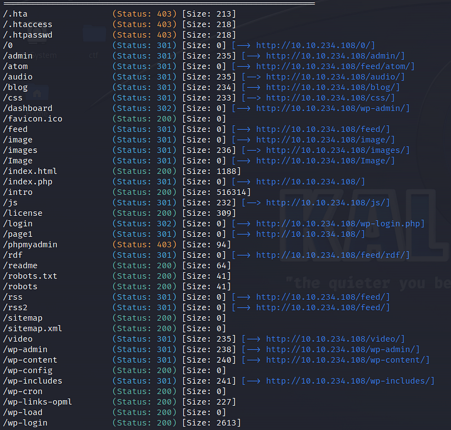
Task: Open the ctf folder desktop icon
Action: click(x=93, y=35)
